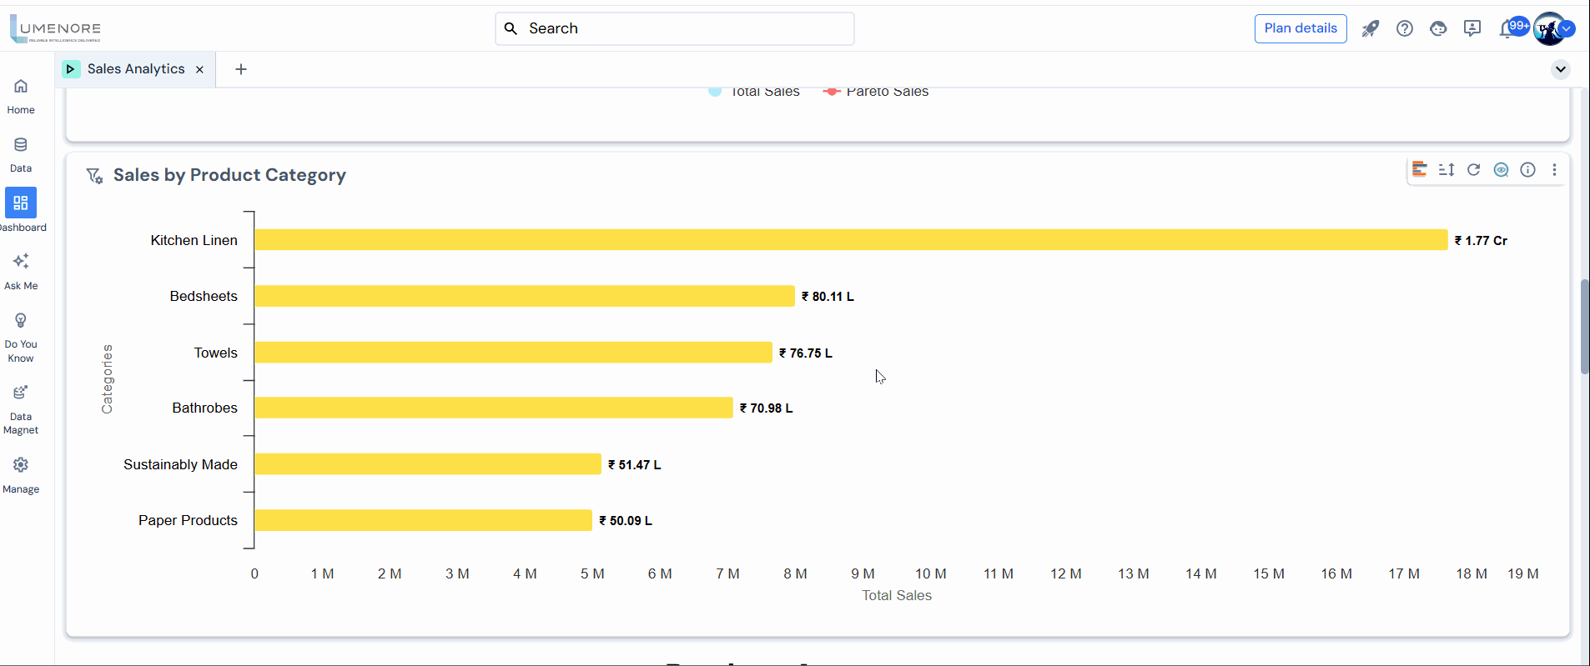Expand the user profile dropdown arrow
The image size is (1590, 666).
(x=1567, y=29)
